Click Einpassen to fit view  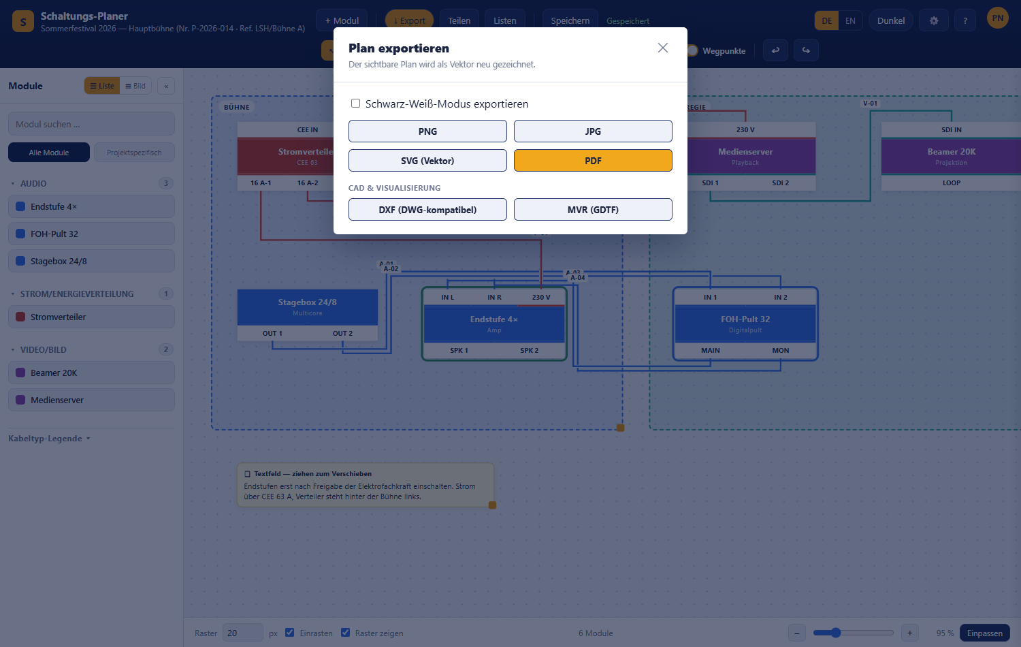[x=985, y=633]
